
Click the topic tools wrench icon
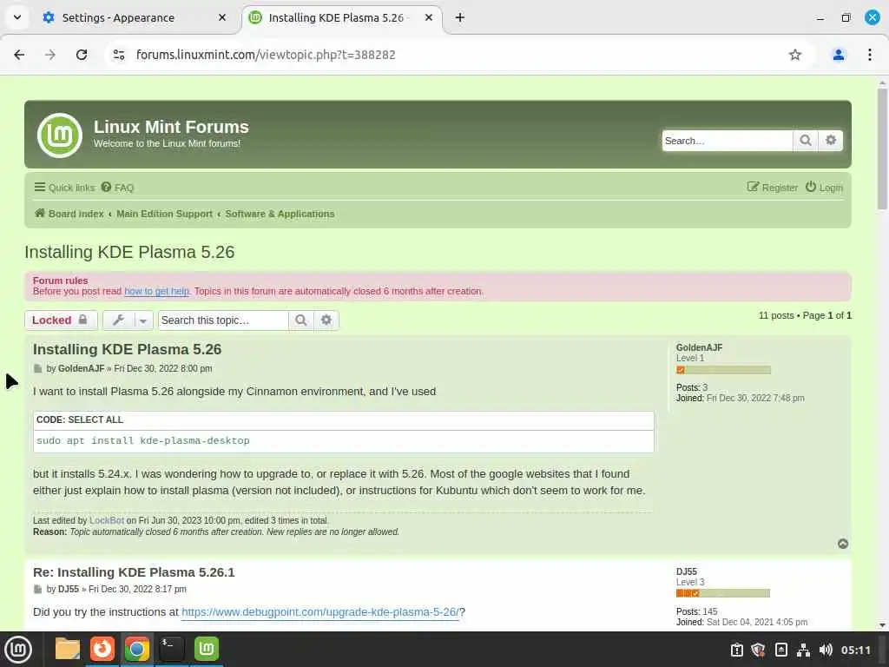tap(118, 320)
